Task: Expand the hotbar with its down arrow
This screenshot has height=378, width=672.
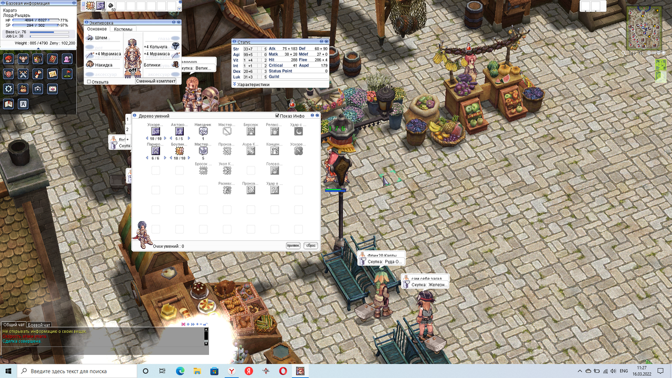Action: pyautogui.click(x=180, y=8)
